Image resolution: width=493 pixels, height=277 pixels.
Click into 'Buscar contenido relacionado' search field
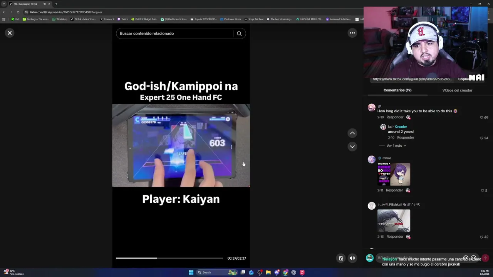(x=175, y=33)
